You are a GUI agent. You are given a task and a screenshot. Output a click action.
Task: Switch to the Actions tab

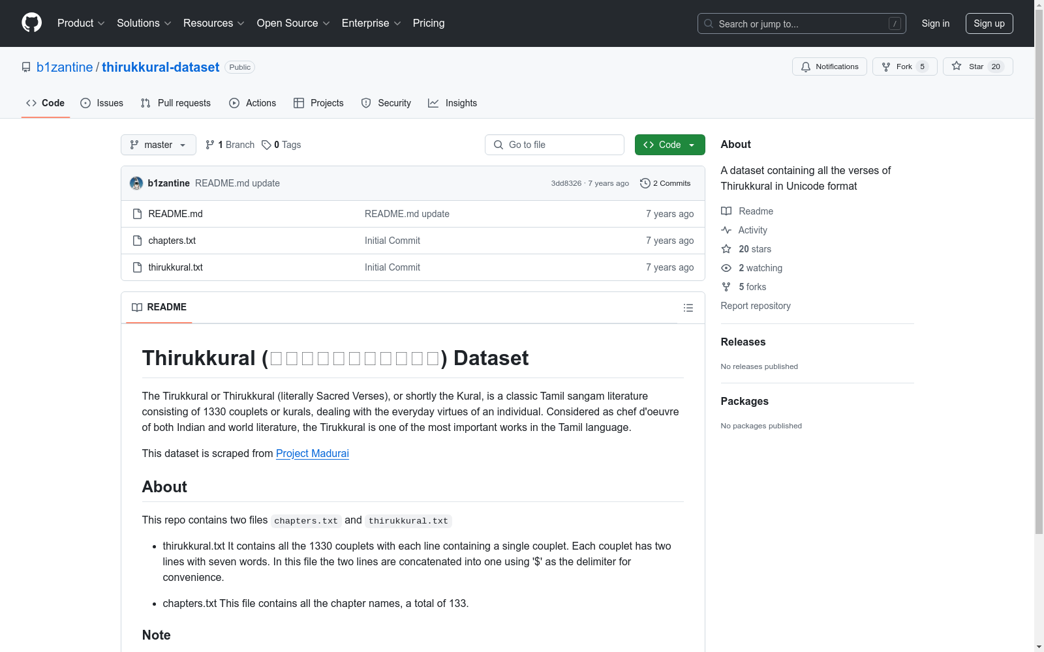coord(253,103)
